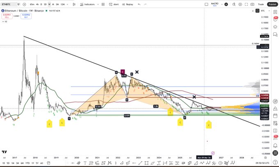The image size is (279, 167).
Task: Open the target circle sidebar icon
Action: (275, 101)
